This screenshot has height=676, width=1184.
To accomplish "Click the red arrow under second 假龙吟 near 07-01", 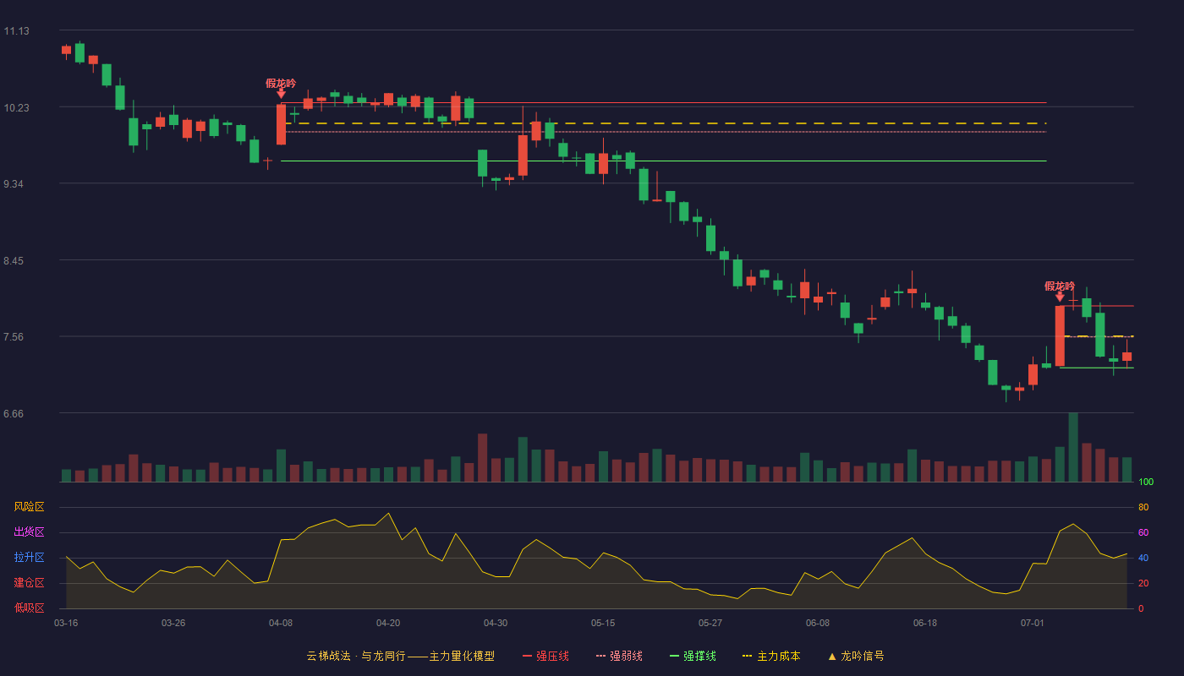I will tap(1060, 297).
